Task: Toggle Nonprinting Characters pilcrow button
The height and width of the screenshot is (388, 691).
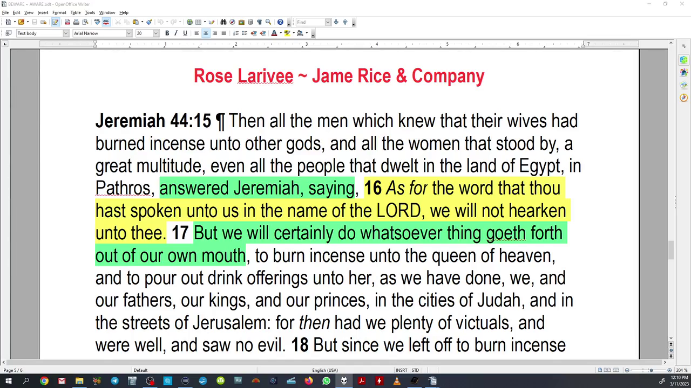Action: point(259,22)
